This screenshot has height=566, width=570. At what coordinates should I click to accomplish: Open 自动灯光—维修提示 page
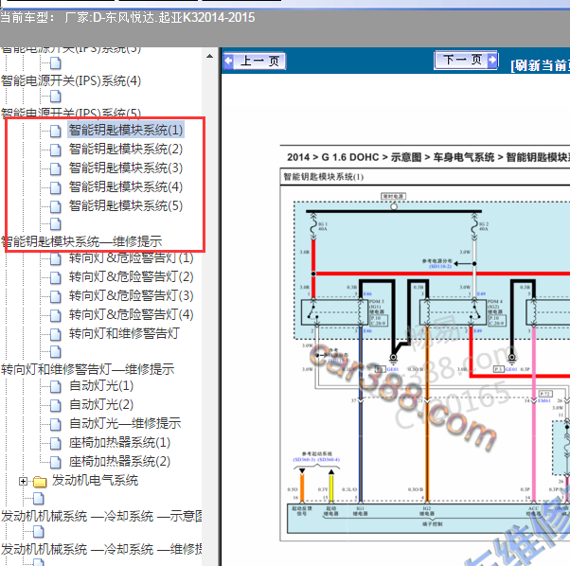125,424
